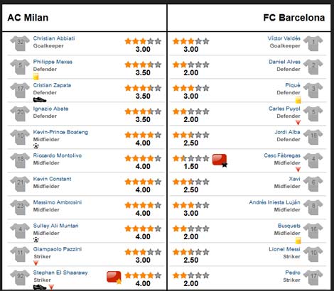Click the red star card beside El Shaarawy
Viewport: 334px width, 291px height.
pos(114,278)
